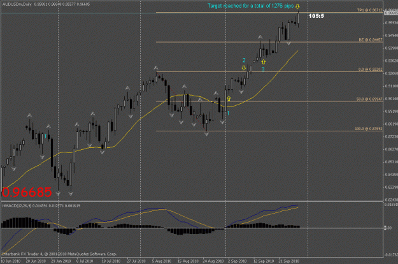Select the cyan wave label 1
398x264 pixels.
point(228,113)
